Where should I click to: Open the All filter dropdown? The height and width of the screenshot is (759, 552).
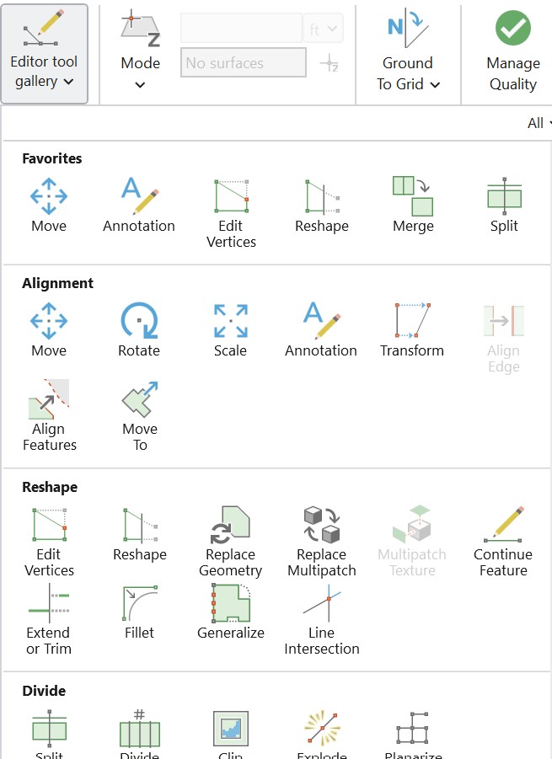tap(539, 123)
